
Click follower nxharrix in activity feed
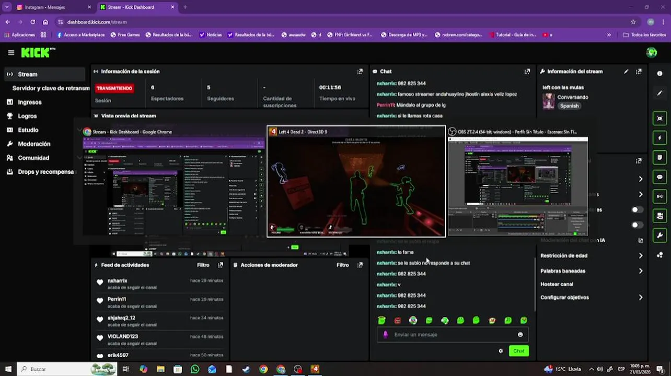click(x=117, y=281)
